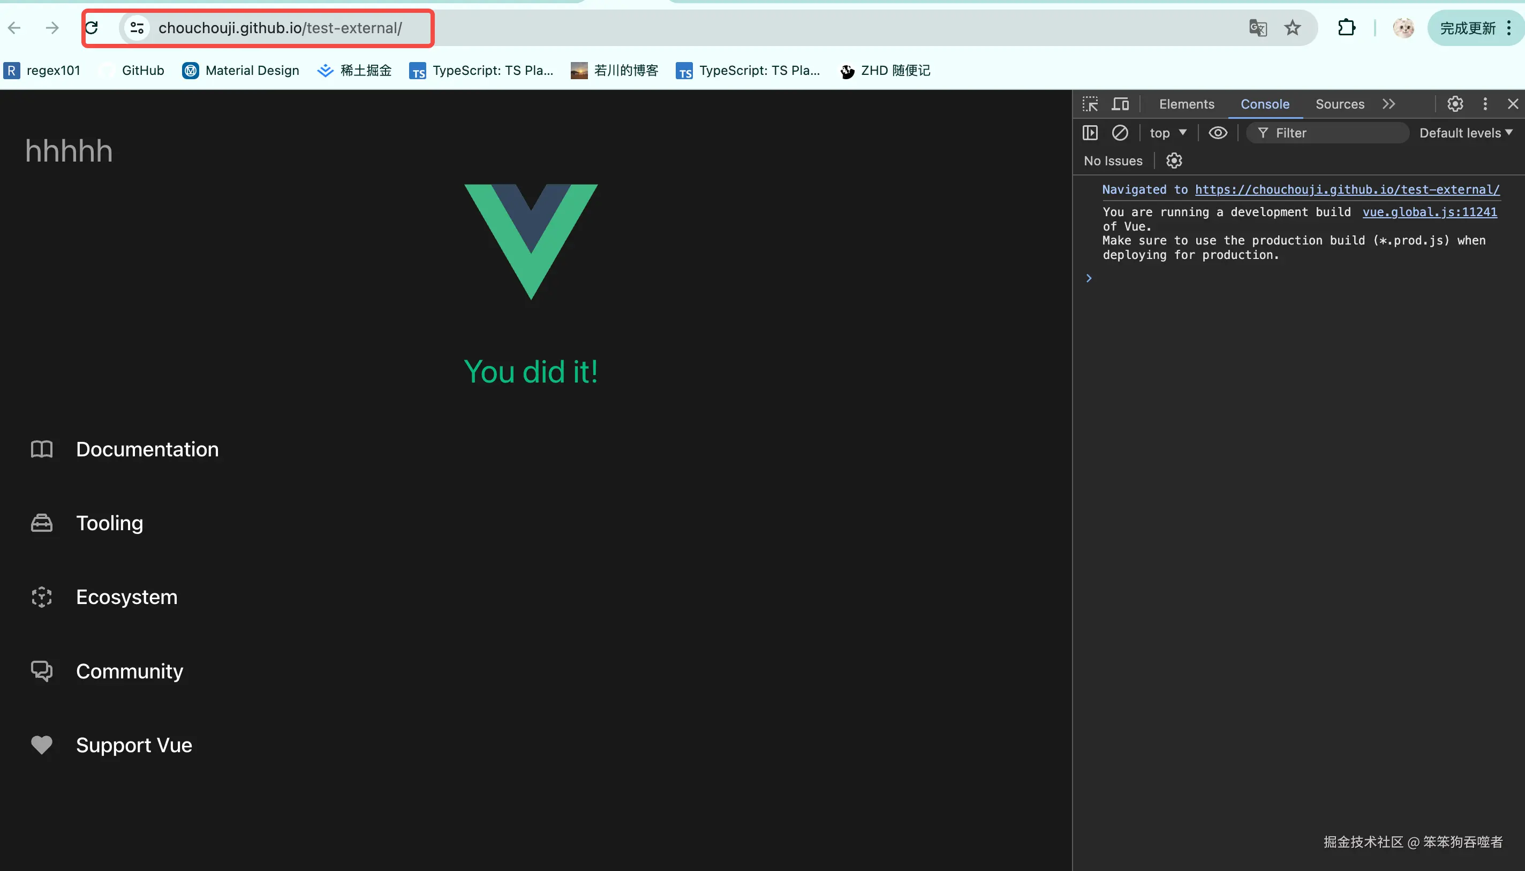Open the 若川的博客 bookmark
The image size is (1525, 871).
click(x=614, y=71)
